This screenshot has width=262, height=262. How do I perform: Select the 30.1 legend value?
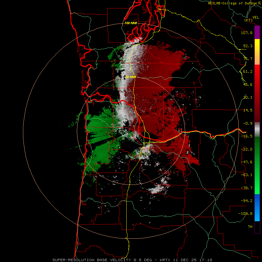[248, 98]
